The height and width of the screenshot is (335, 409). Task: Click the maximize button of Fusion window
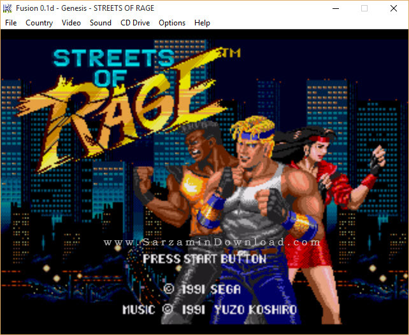[x=364, y=8]
